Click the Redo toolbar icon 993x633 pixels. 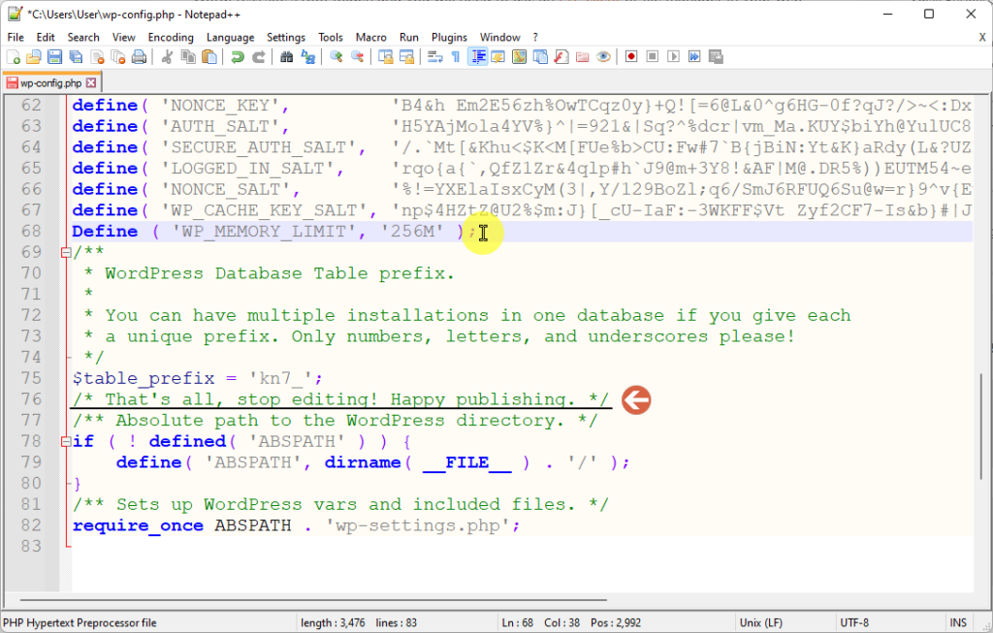(x=258, y=57)
